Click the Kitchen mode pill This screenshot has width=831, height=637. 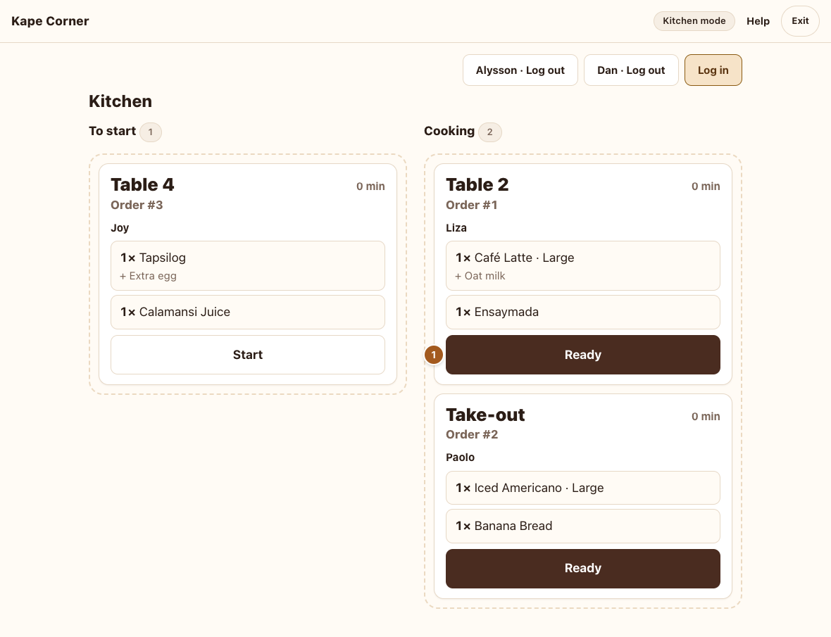click(694, 21)
